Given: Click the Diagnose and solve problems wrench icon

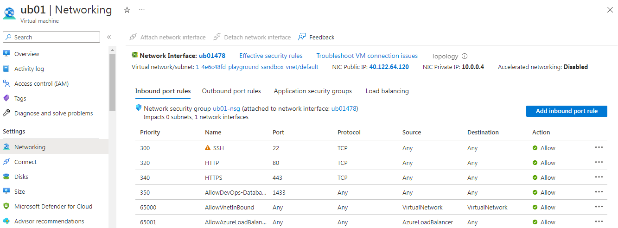Looking at the screenshot, I should click(x=6, y=113).
